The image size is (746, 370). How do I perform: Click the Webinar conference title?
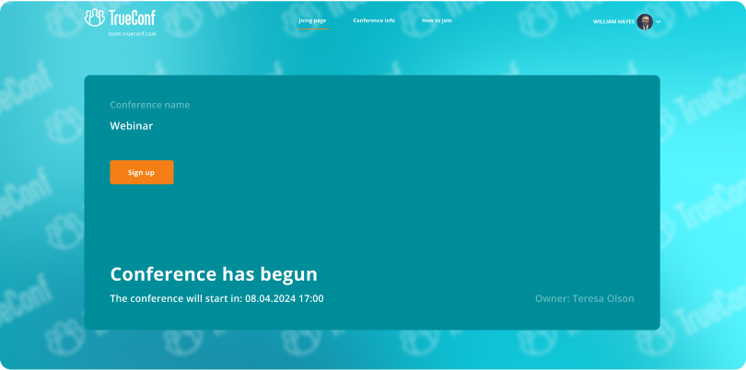click(132, 126)
